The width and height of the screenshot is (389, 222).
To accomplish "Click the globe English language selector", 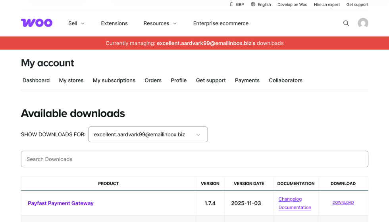I will point(261,5).
